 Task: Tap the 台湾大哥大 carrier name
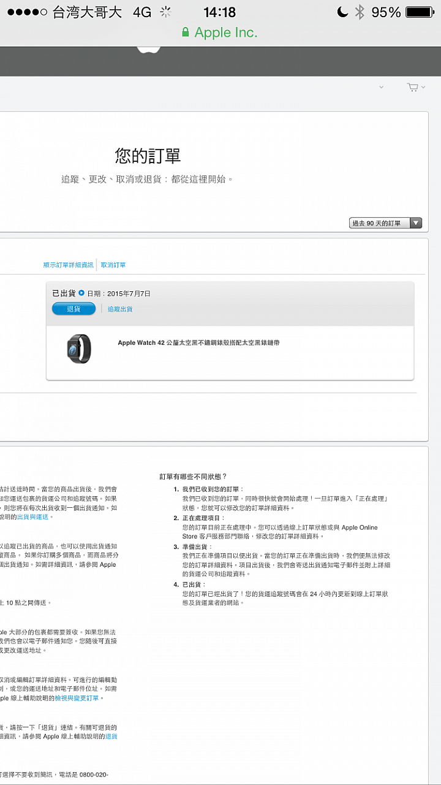tap(87, 12)
